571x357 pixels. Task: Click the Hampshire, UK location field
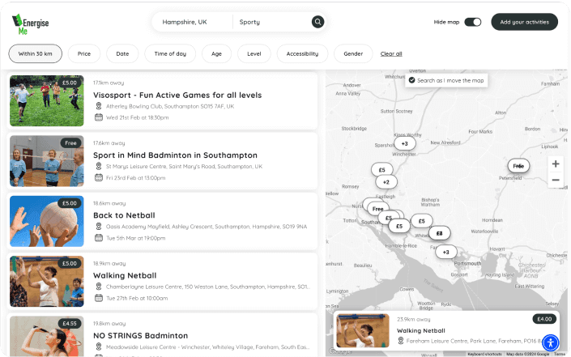click(191, 22)
